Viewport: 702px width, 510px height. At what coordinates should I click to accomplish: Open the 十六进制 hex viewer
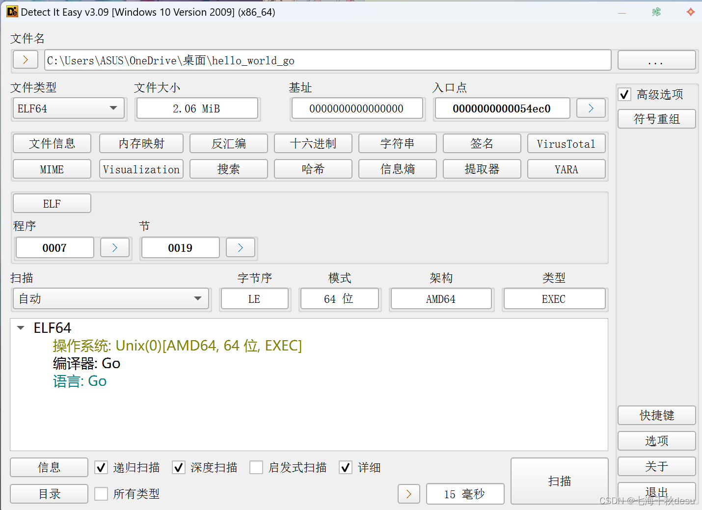click(313, 143)
